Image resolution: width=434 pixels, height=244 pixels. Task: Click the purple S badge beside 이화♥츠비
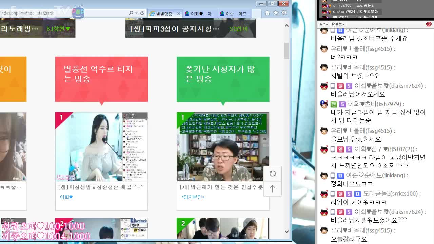[x=342, y=104]
